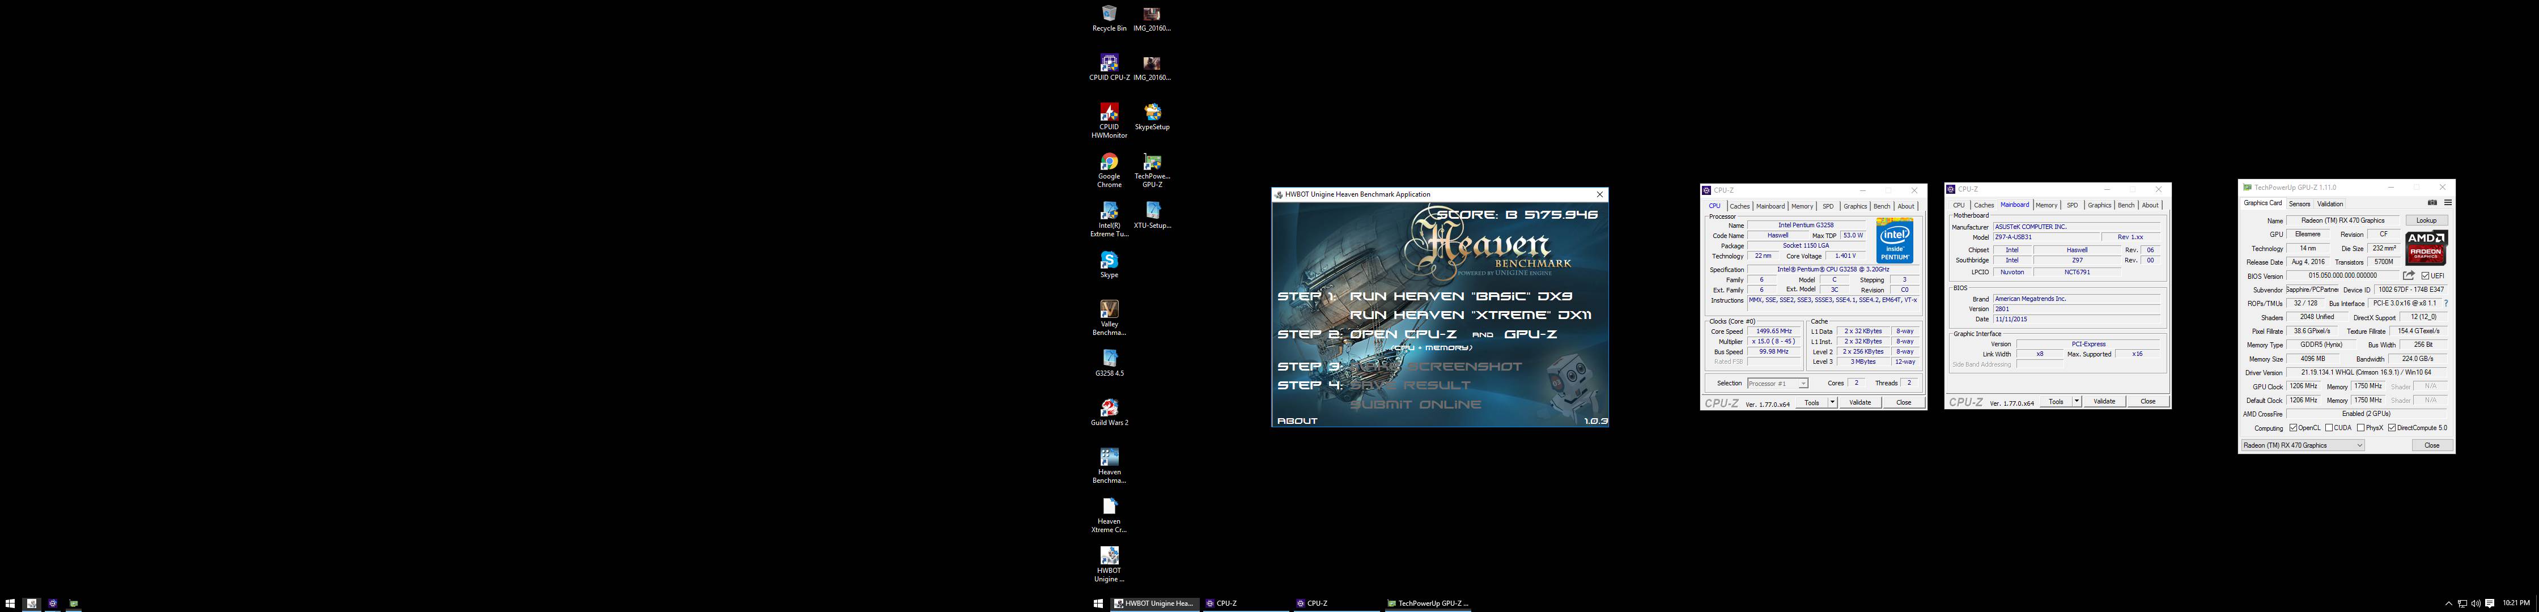Open the system tray volume icon

click(2475, 603)
